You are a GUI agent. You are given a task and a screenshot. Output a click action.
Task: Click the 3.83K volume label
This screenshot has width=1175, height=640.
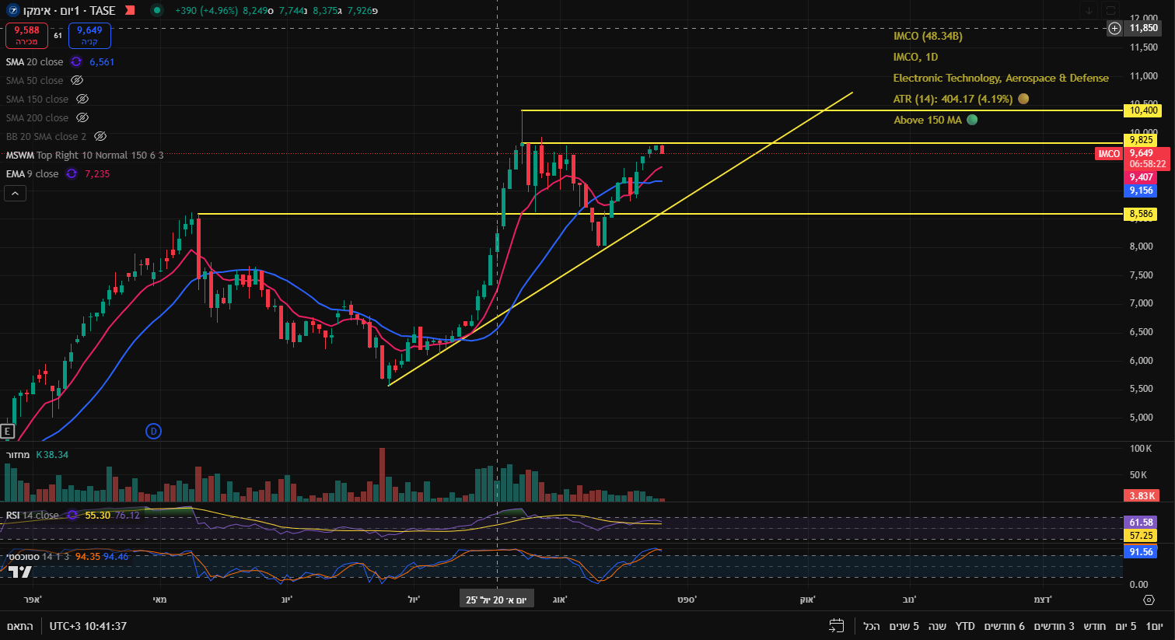(x=1142, y=495)
